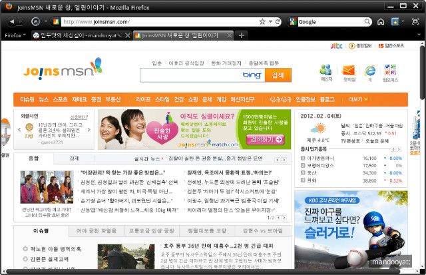Expand the 더보기 menu in orange bar

(x=358, y=99)
